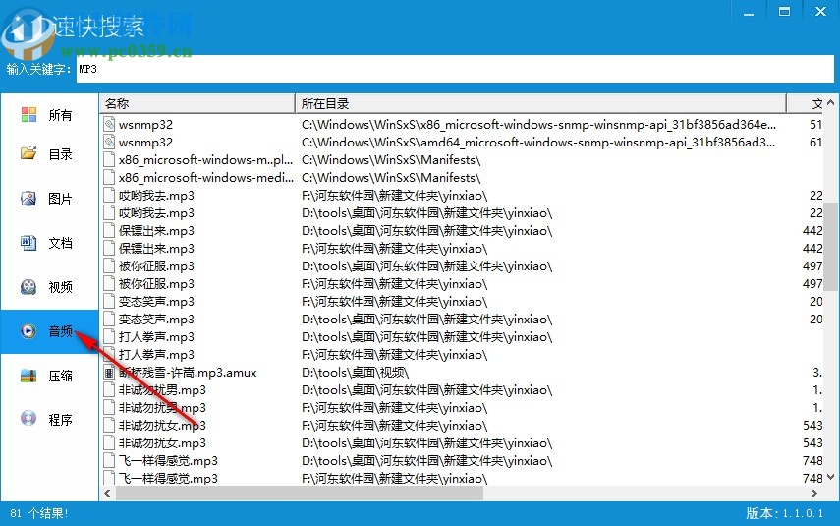Sort results by 名称 column header
This screenshot has width=840, height=526.
point(197,103)
